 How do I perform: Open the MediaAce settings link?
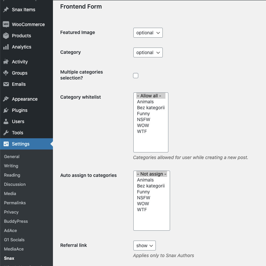14,249
